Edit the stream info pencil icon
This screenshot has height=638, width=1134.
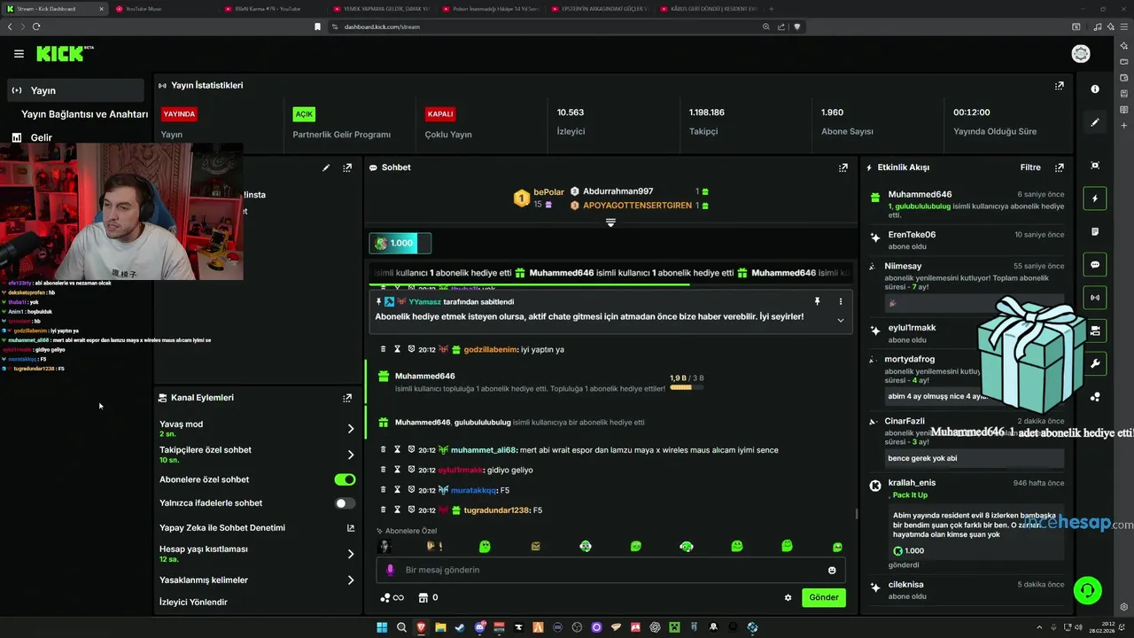[x=326, y=167]
